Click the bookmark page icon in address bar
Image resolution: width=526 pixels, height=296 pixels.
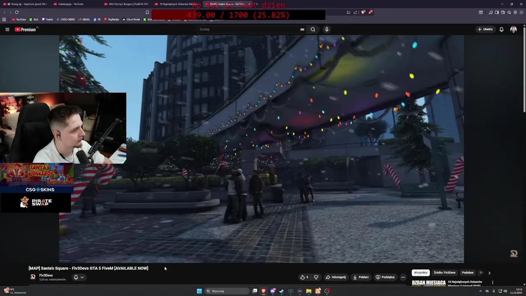pyautogui.click(x=147, y=12)
